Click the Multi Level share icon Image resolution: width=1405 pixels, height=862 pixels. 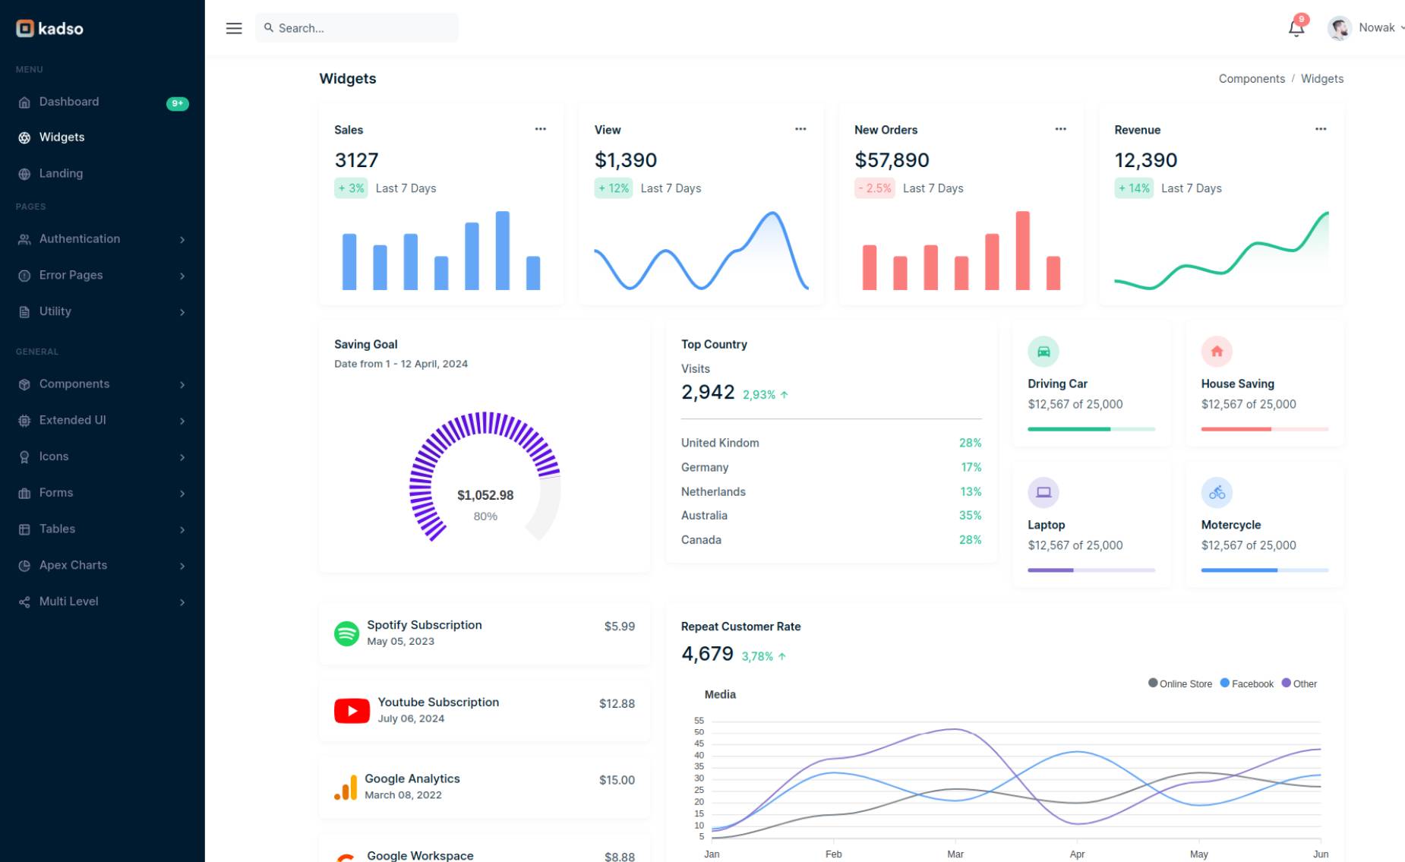click(24, 602)
